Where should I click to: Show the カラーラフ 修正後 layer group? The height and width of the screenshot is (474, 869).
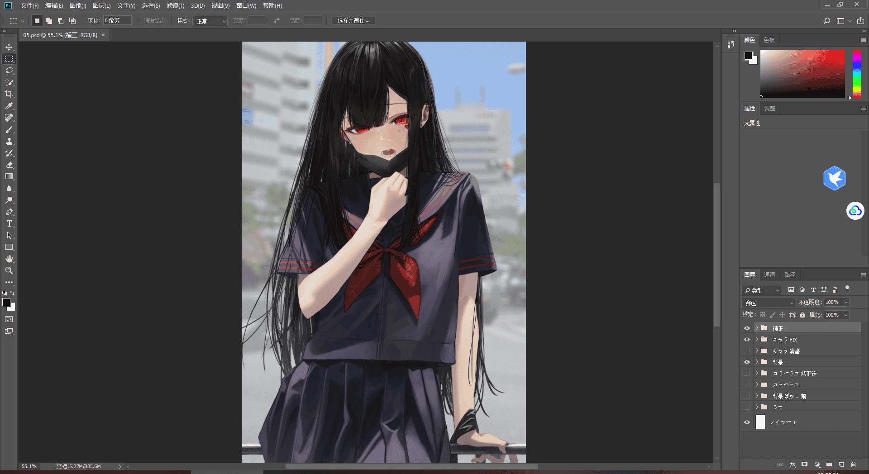(x=747, y=373)
